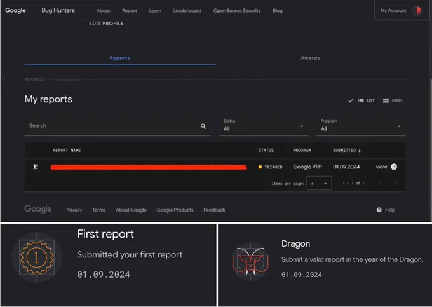This screenshot has height=307, width=432.
Task: Open the Report menu item
Action: pyautogui.click(x=130, y=11)
